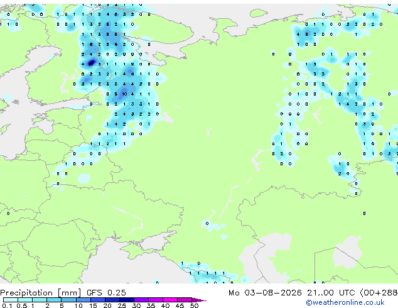Click the 15–20 mm legend color swatch

pyautogui.click(x=97, y=300)
